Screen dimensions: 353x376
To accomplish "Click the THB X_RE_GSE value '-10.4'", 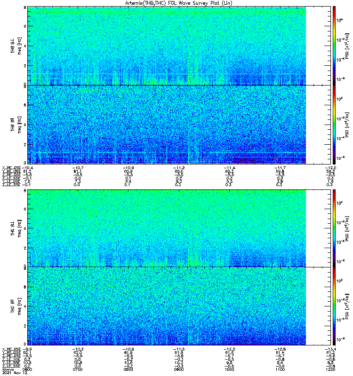I will pyautogui.click(x=27, y=168).
